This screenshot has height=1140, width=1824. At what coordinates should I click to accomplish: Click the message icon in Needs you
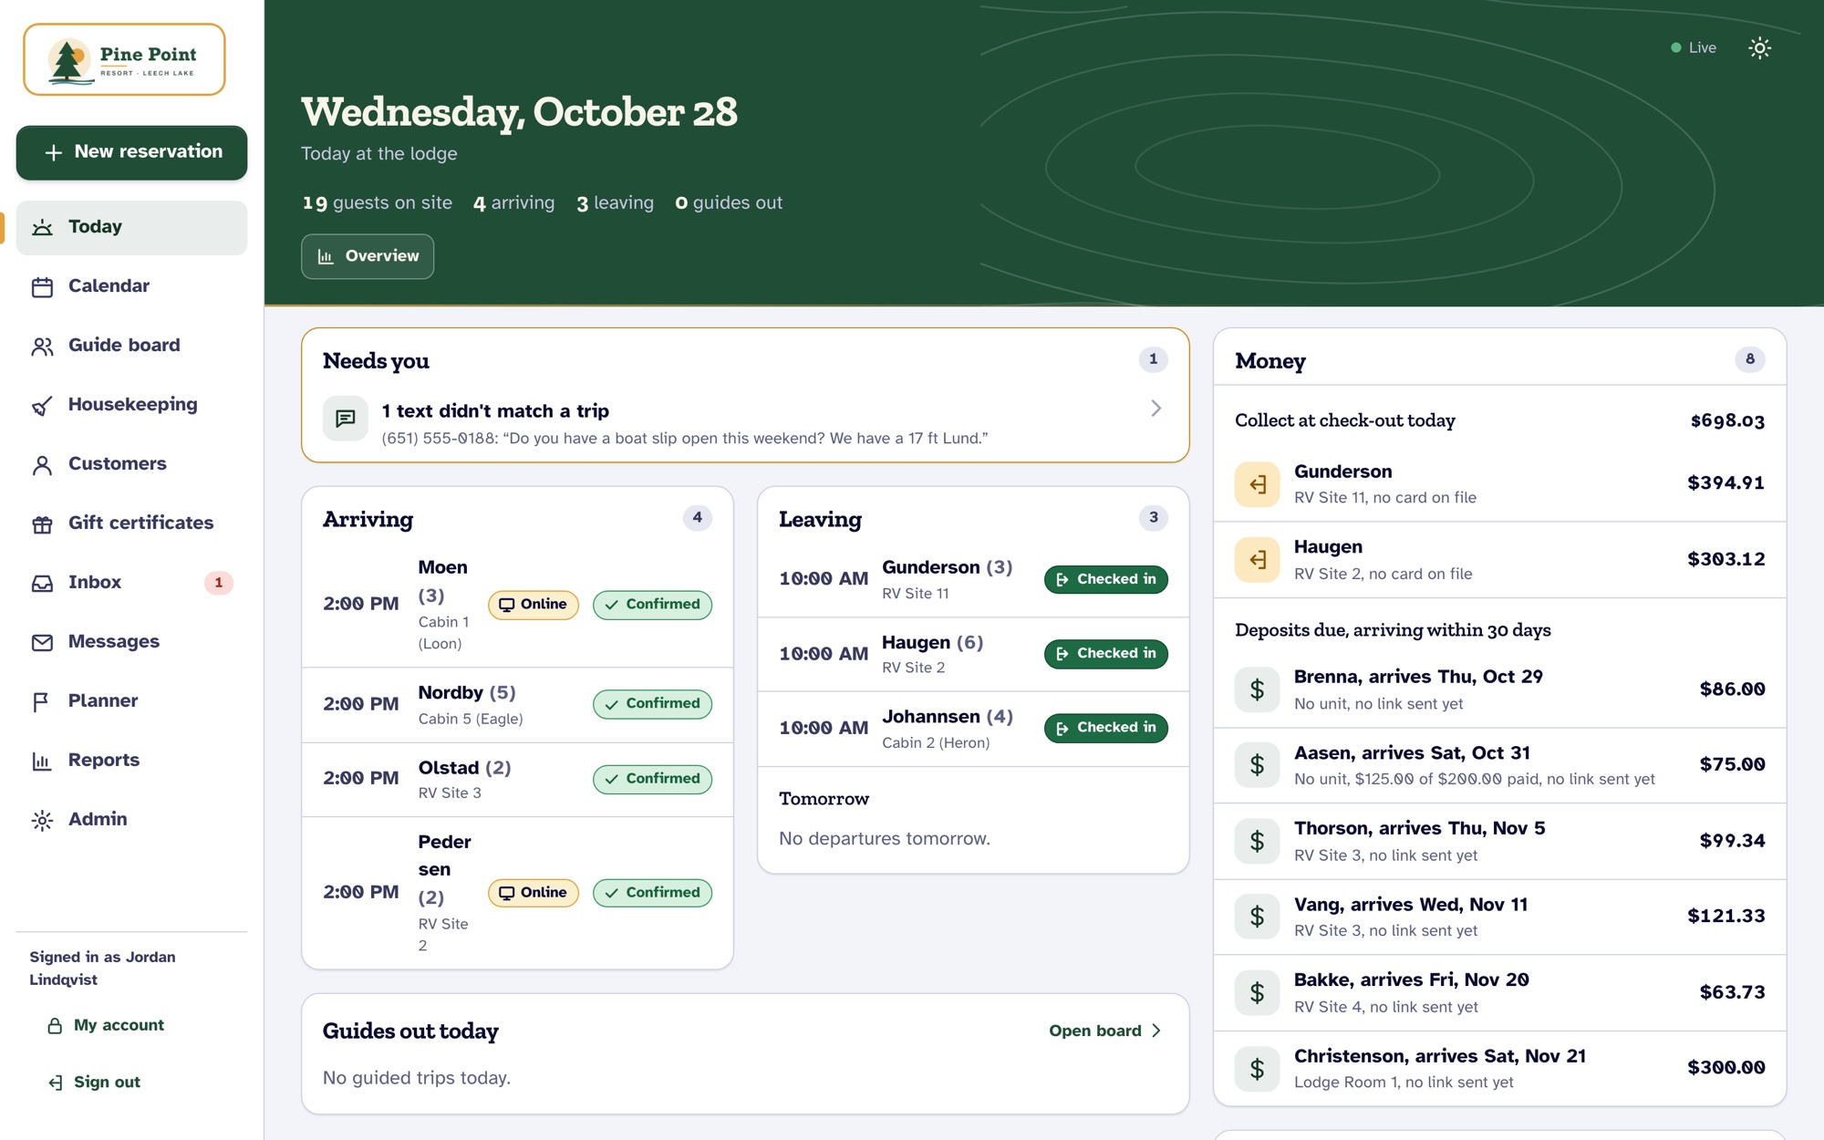(346, 419)
